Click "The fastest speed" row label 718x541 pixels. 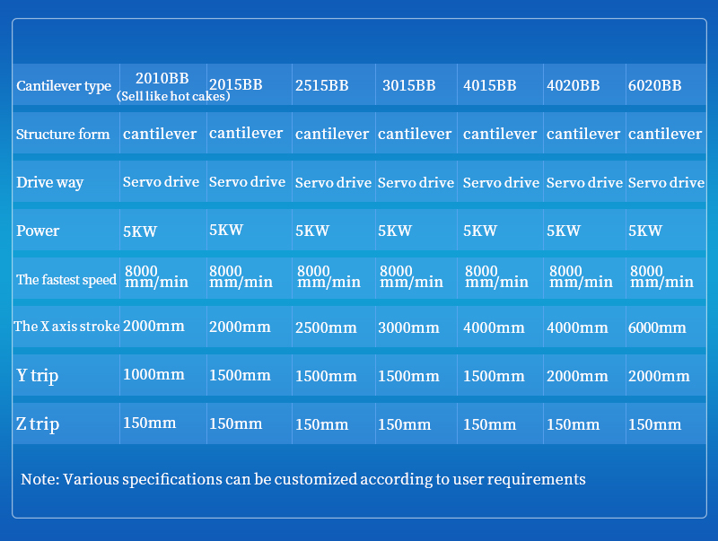tap(66, 280)
